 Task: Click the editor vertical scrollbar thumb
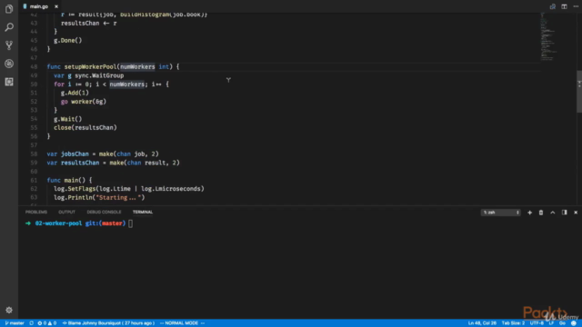[x=579, y=91]
